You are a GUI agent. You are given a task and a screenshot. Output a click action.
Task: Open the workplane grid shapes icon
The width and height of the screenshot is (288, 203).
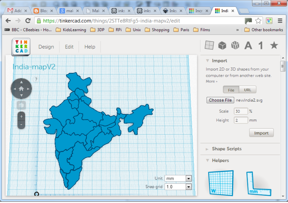pyautogui.click(x=209, y=45)
